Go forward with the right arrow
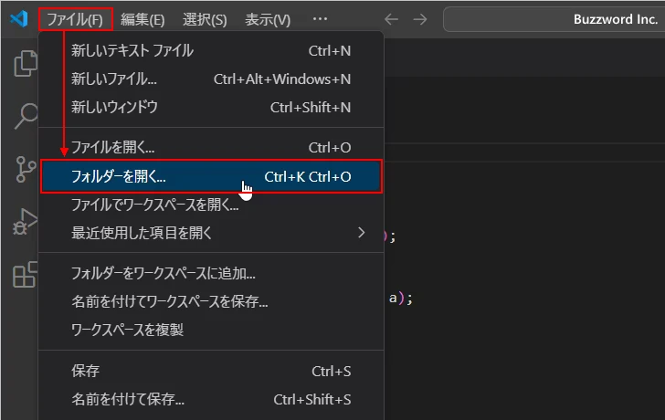Image resolution: width=665 pixels, height=420 pixels. pyautogui.click(x=420, y=19)
